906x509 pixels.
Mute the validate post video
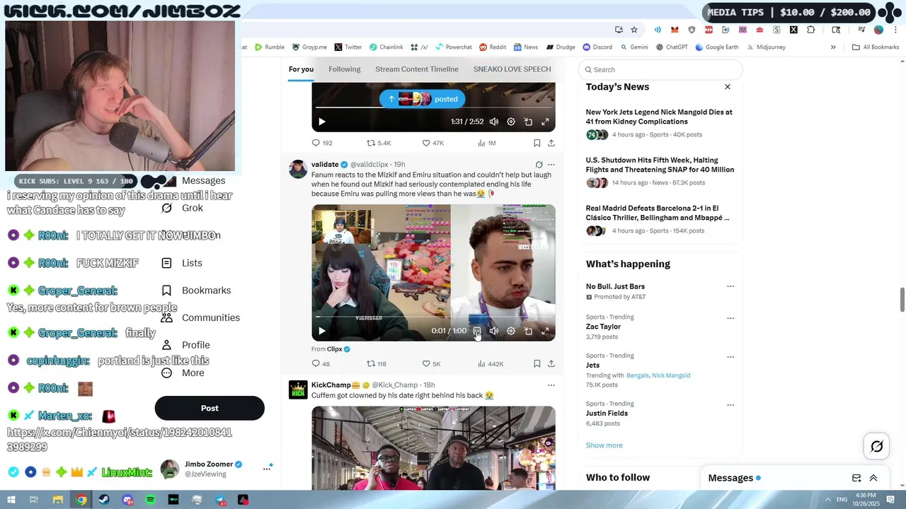(x=494, y=331)
